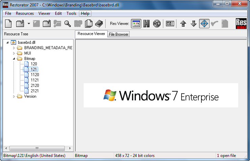Viewport: 250px width, 161px height.
Task: Expand the BRANDING_METADATA_RE folder
Action: [x=14, y=48]
